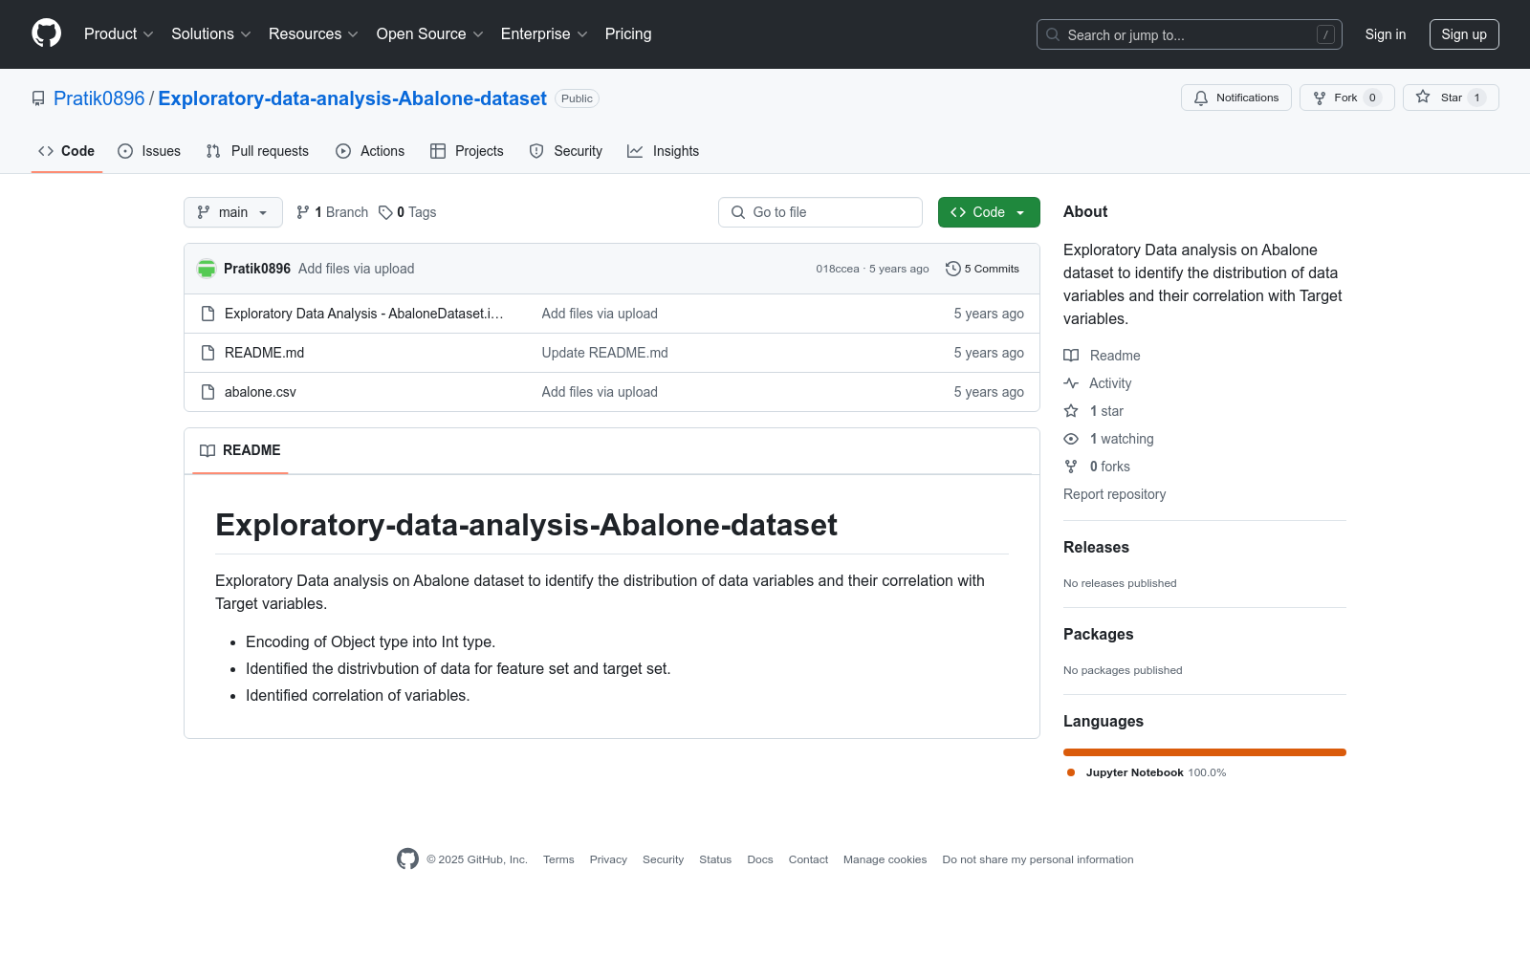Click file icon for Exploratory Data Analysis notebook
The height and width of the screenshot is (956, 1530).
208,314
